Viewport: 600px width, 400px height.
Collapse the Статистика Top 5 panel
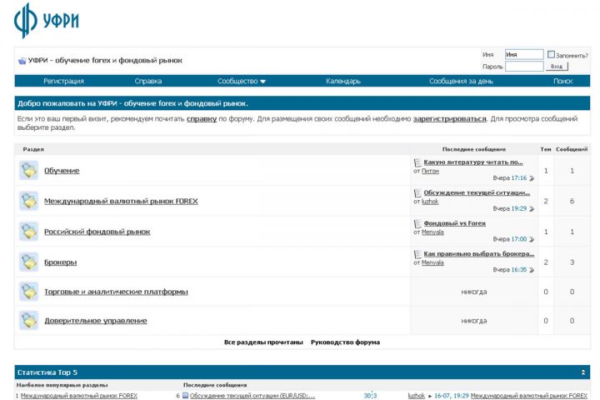pos(583,372)
